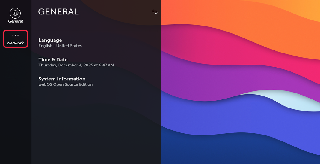Select the General label in sidebar

pos(16,21)
